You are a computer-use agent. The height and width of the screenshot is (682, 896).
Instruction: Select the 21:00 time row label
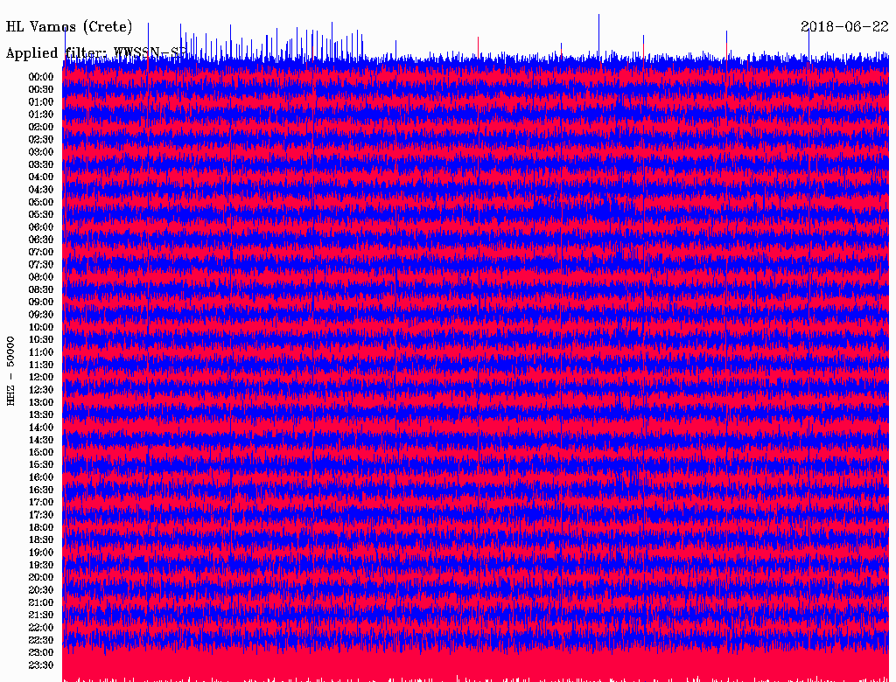click(x=40, y=602)
